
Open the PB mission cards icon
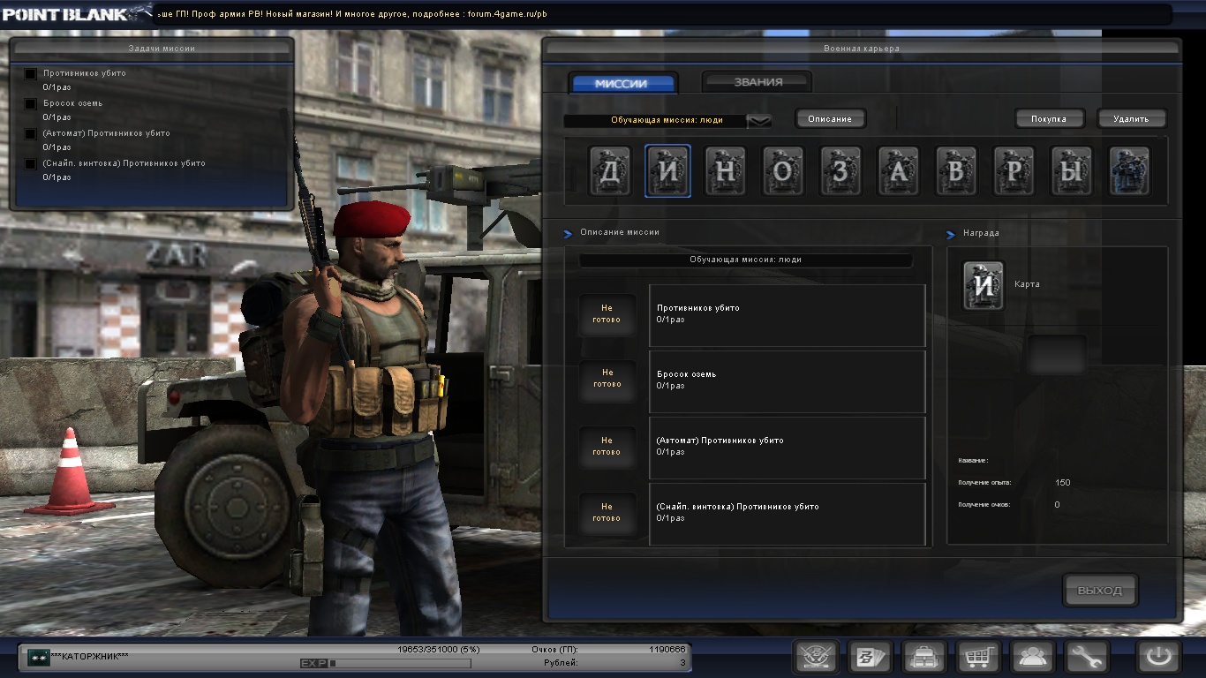coord(871,657)
